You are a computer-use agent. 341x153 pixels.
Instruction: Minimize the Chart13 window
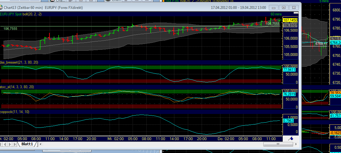click(x=274, y=8)
